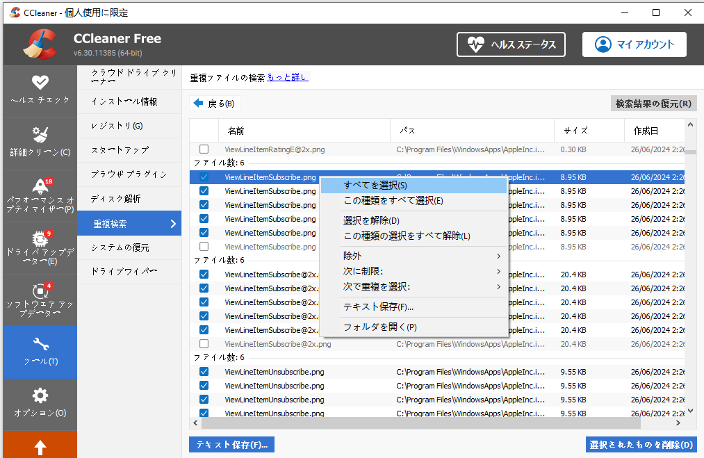The image size is (704, 458).
Task: Go back with the 戻る(B) button
Action: [215, 104]
